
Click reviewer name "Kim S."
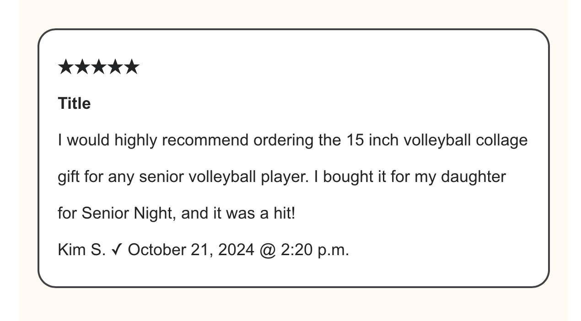[82, 250]
